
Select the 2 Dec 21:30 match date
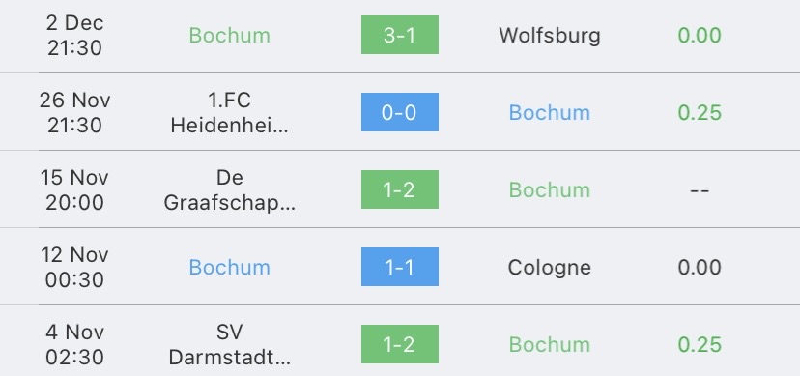click(x=74, y=35)
